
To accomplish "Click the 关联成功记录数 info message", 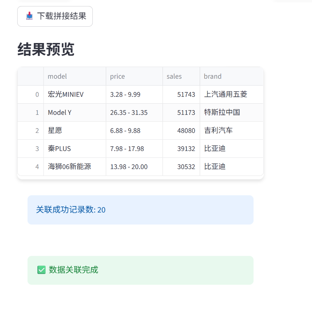I will click(x=141, y=210).
